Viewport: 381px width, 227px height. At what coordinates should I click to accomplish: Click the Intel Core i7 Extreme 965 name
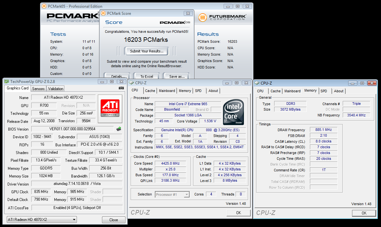pyautogui.click(x=188, y=104)
